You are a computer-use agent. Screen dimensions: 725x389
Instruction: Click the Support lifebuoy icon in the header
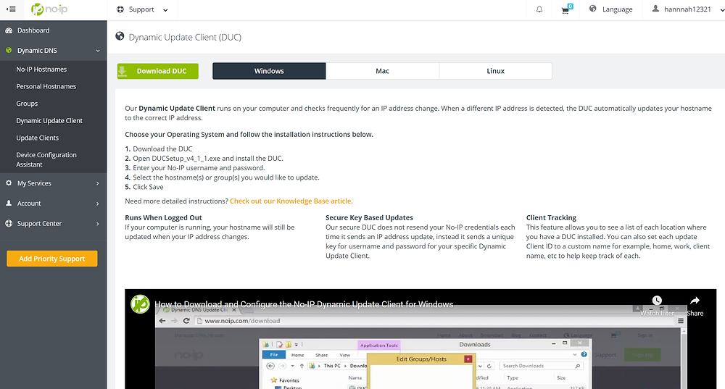point(120,9)
